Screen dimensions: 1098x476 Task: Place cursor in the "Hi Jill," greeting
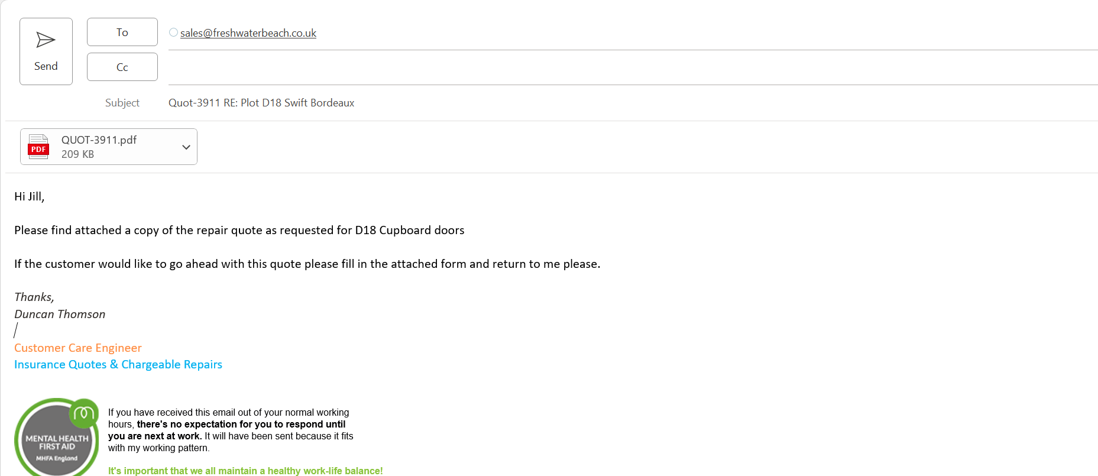tap(29, 197)
